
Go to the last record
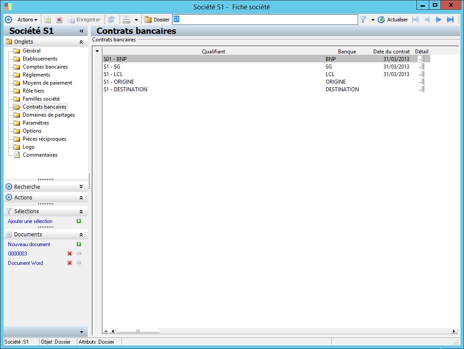tap(450, 20)
